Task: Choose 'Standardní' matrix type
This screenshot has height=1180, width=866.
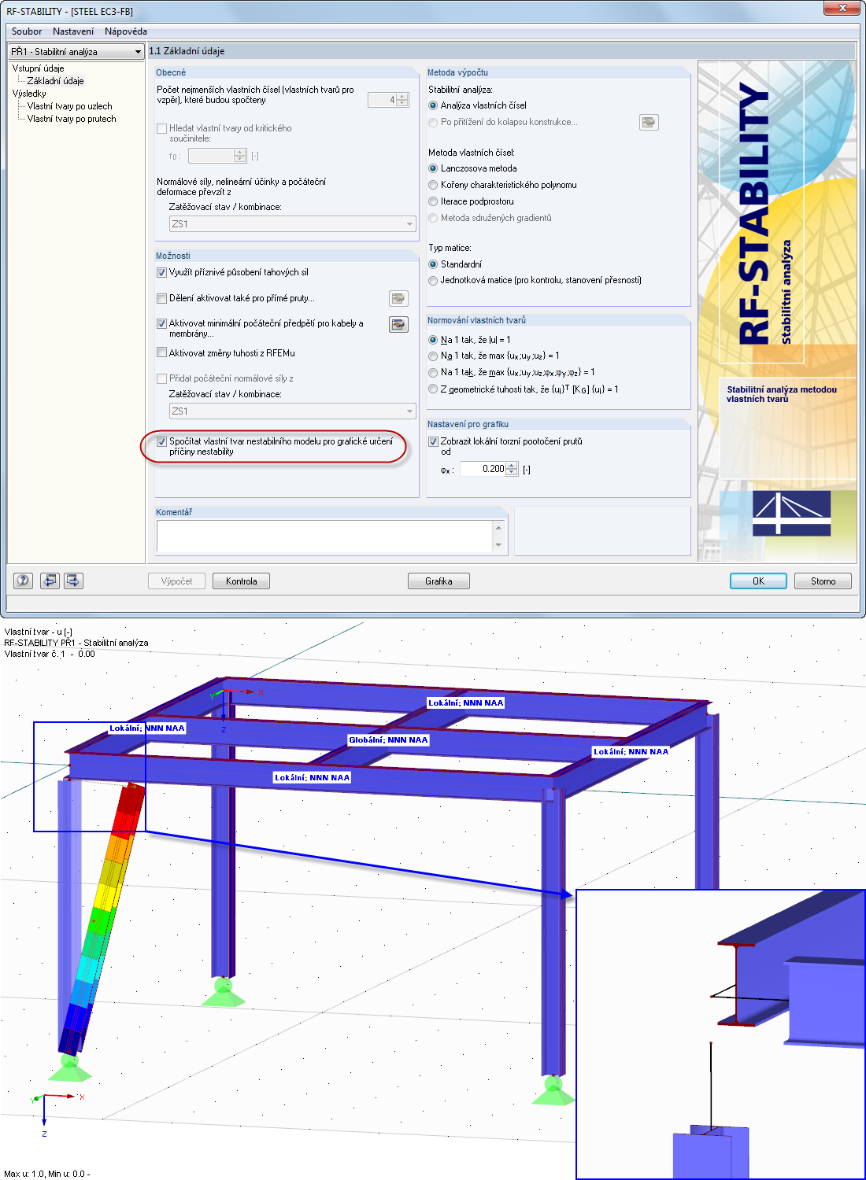Action: pos(433,264)
